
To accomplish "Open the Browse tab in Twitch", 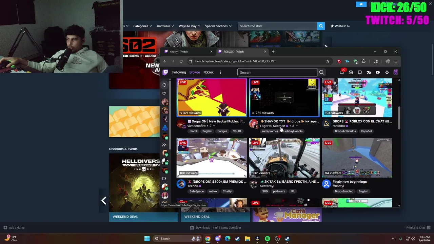I will tap(195, 72).
